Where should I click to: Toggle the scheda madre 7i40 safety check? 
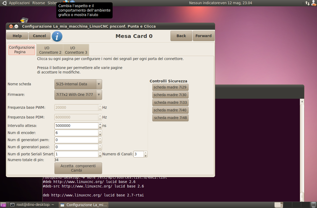click(x=170, y=110)
